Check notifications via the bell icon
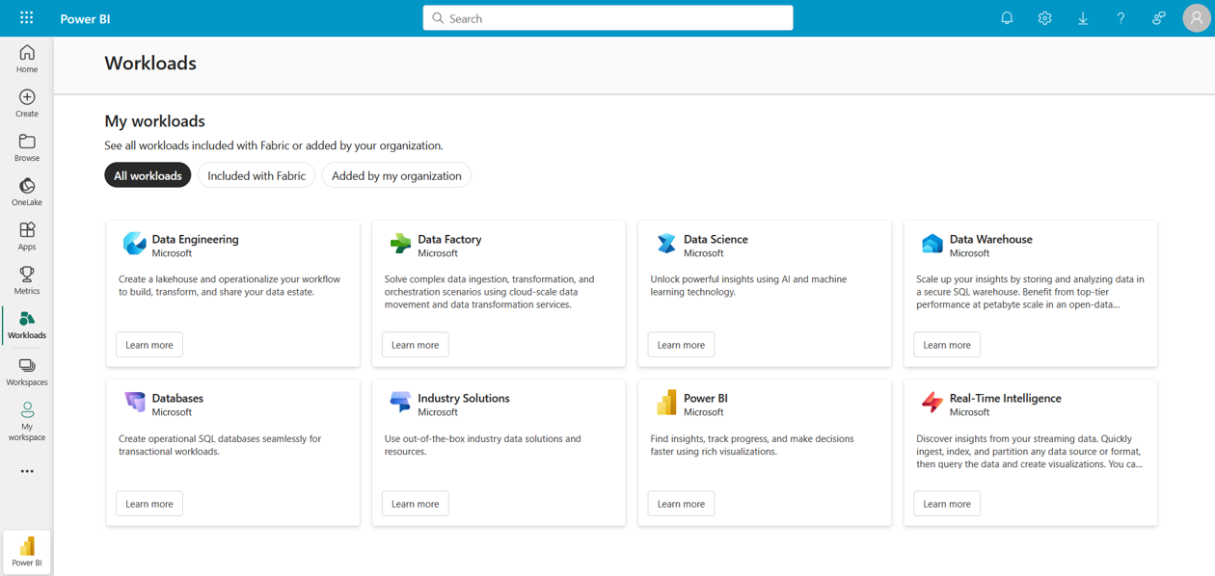Viewport: 1215px width, 576px height. click(x=1007, y=17)
